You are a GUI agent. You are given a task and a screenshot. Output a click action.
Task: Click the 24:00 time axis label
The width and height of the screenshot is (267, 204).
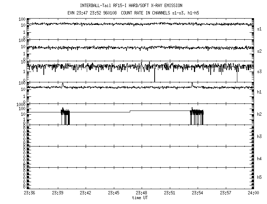253,193
